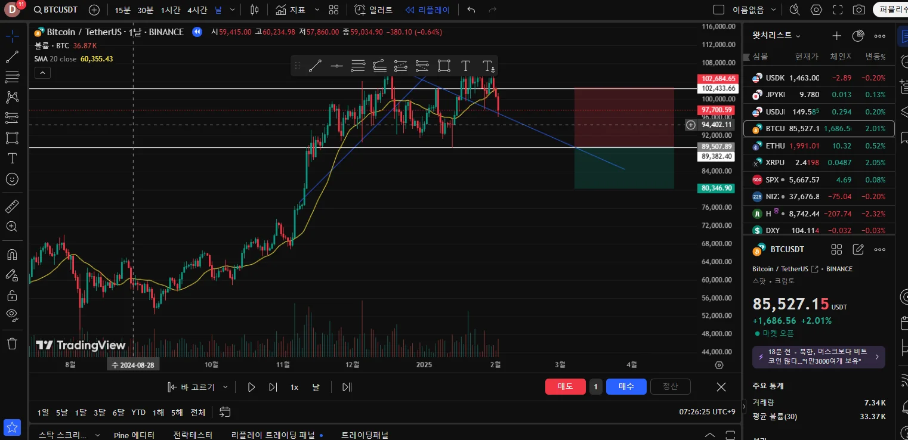Pick horizontal line in floating toolbar
This screenshot has height=440, width=908.
(x=337, y=66)
